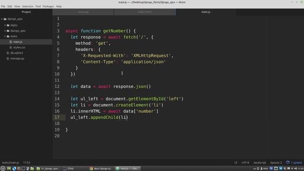Click line number 17 in gutter

(x=57, y=117)
